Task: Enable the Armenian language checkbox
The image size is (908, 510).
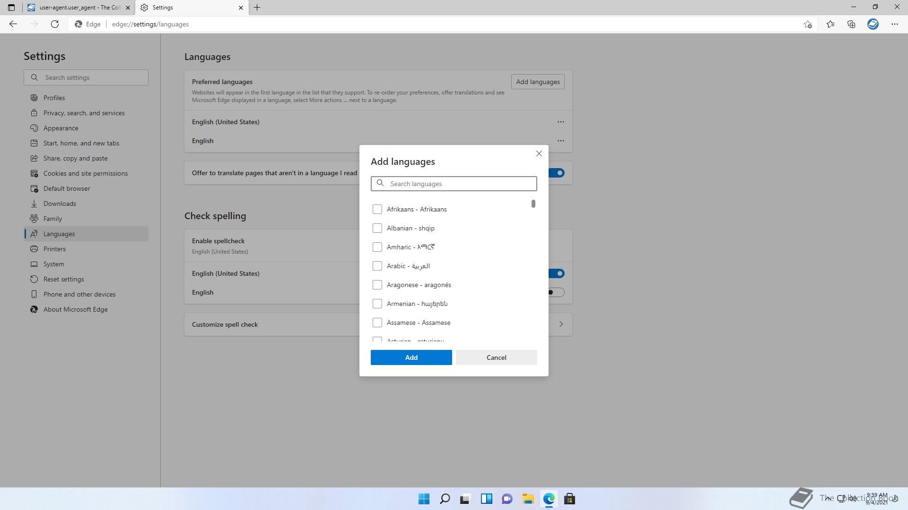Action: (377, 304)
